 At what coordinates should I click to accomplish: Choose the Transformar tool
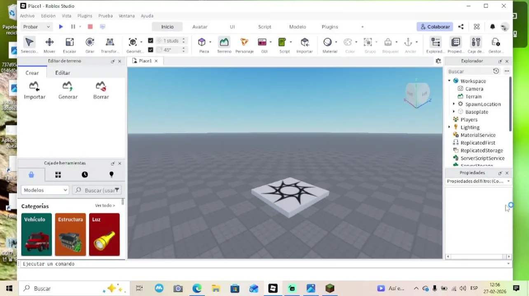(110, 45)
